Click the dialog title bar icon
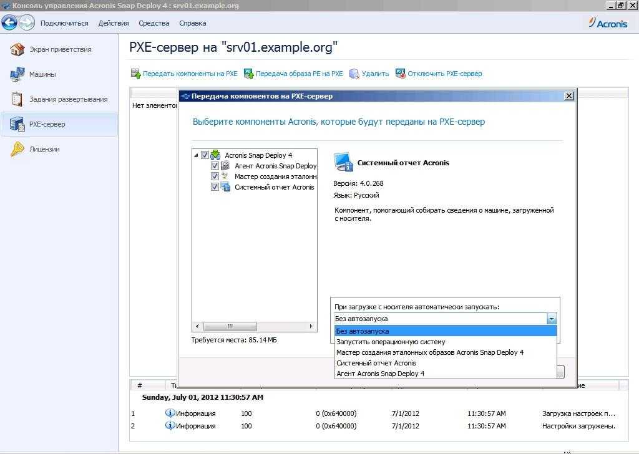The width and height of the screenshot is (639, 454). (185, 96)
